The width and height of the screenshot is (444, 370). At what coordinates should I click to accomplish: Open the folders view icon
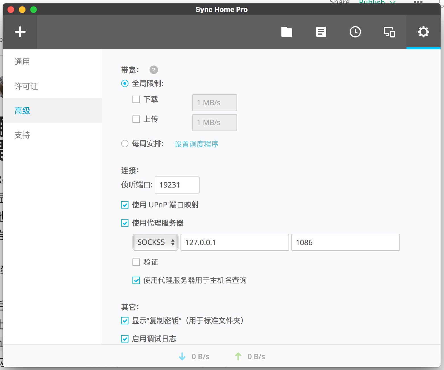[287, 32]
